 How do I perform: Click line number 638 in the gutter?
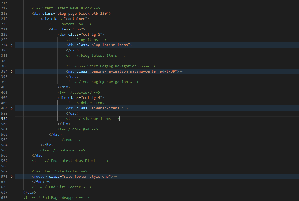point(4,198)
